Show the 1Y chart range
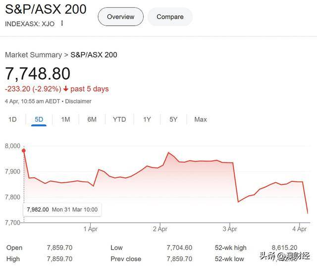Screen dimensions: 317x267 [147, 119]
